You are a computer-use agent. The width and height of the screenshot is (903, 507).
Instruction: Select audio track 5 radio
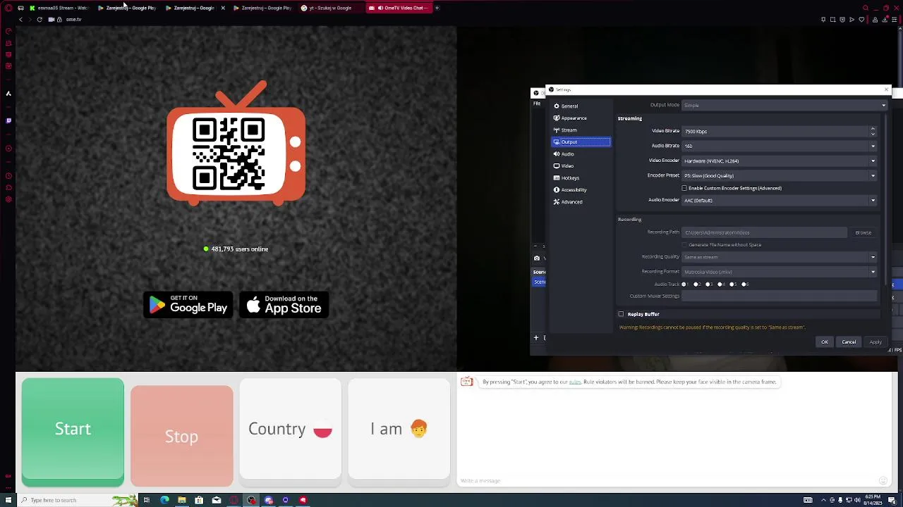coord(732,284)
